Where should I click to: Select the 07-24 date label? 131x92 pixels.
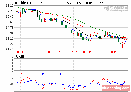(x=74, y=52)
